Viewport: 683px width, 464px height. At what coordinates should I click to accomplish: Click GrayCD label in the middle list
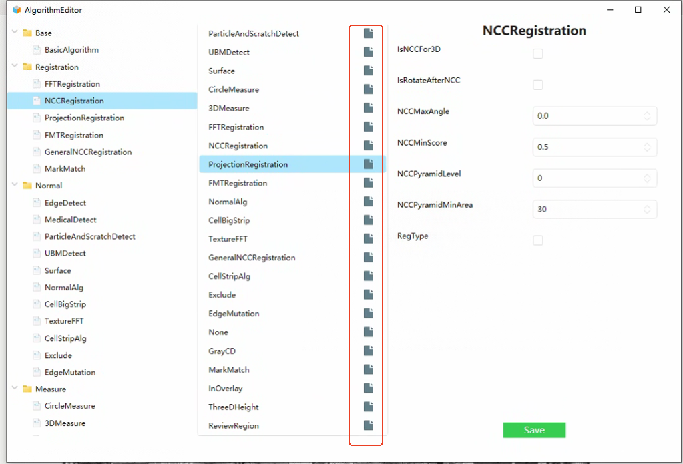pyautogui.click(x=222, y=351)
